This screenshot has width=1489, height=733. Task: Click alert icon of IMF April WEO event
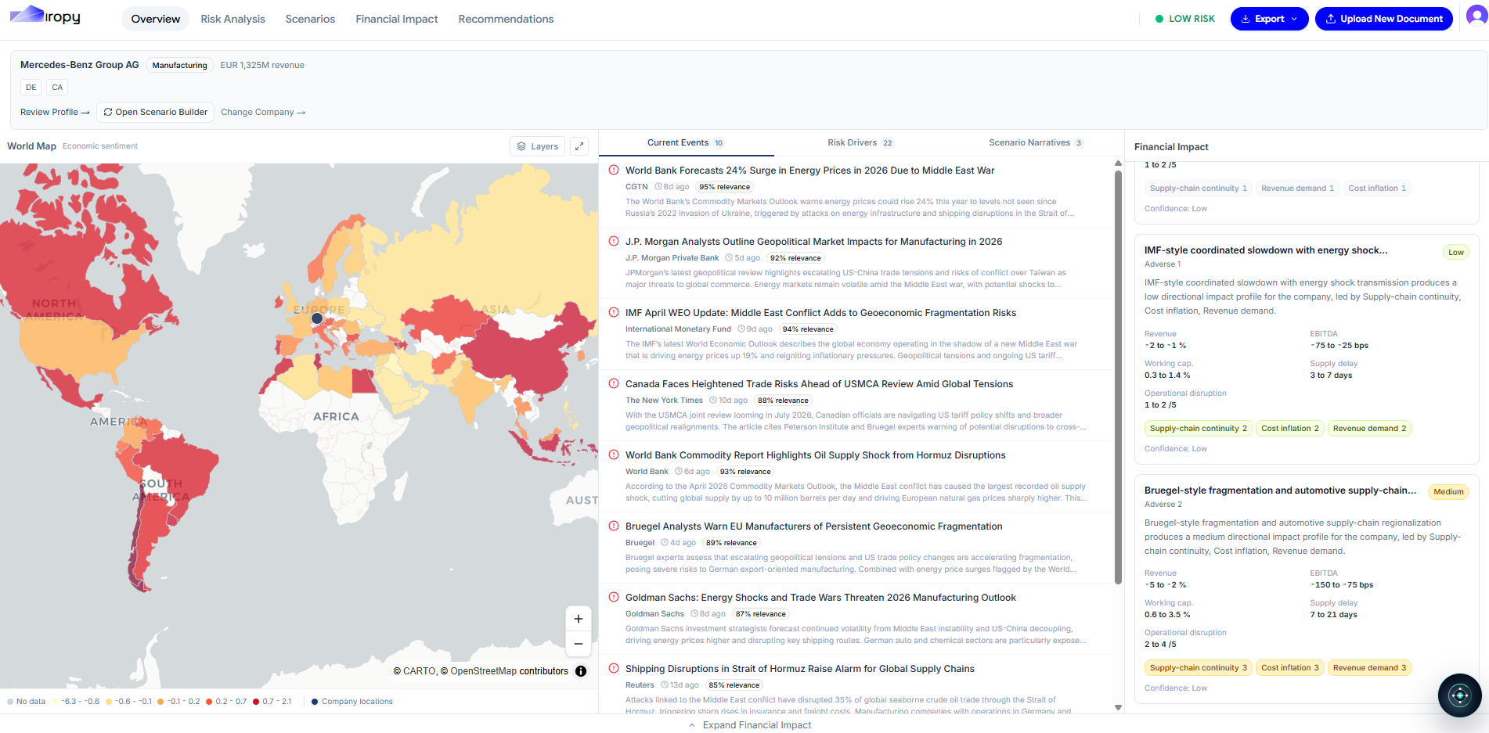[614, 312]
